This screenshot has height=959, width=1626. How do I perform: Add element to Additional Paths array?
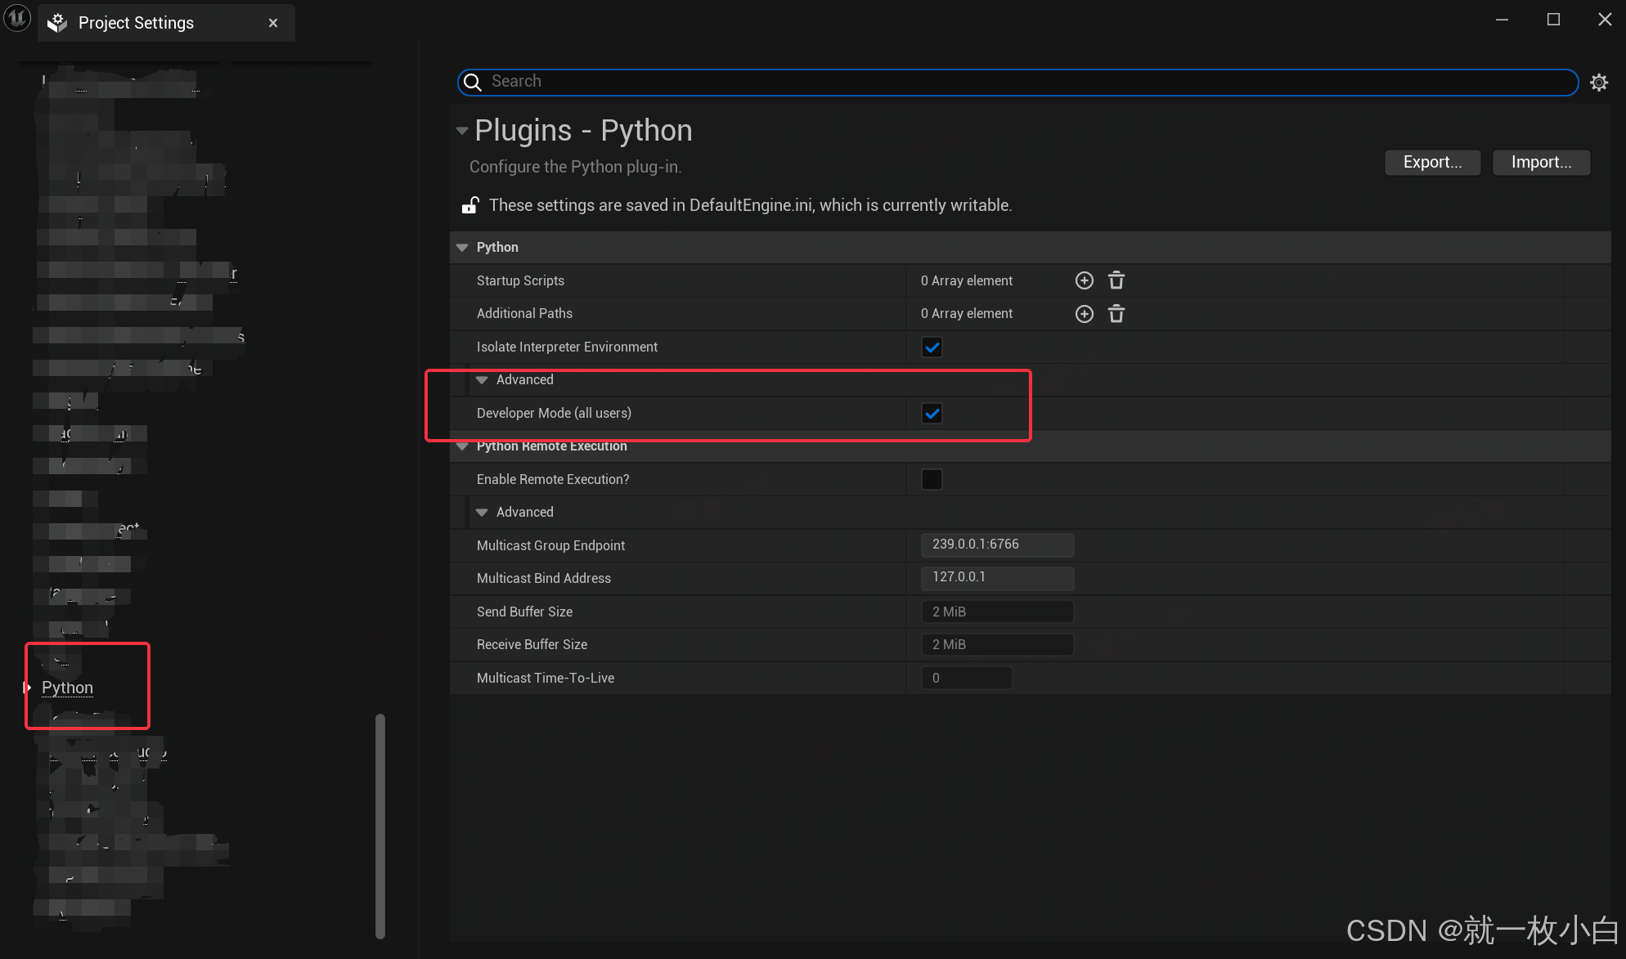[1084, 314]
